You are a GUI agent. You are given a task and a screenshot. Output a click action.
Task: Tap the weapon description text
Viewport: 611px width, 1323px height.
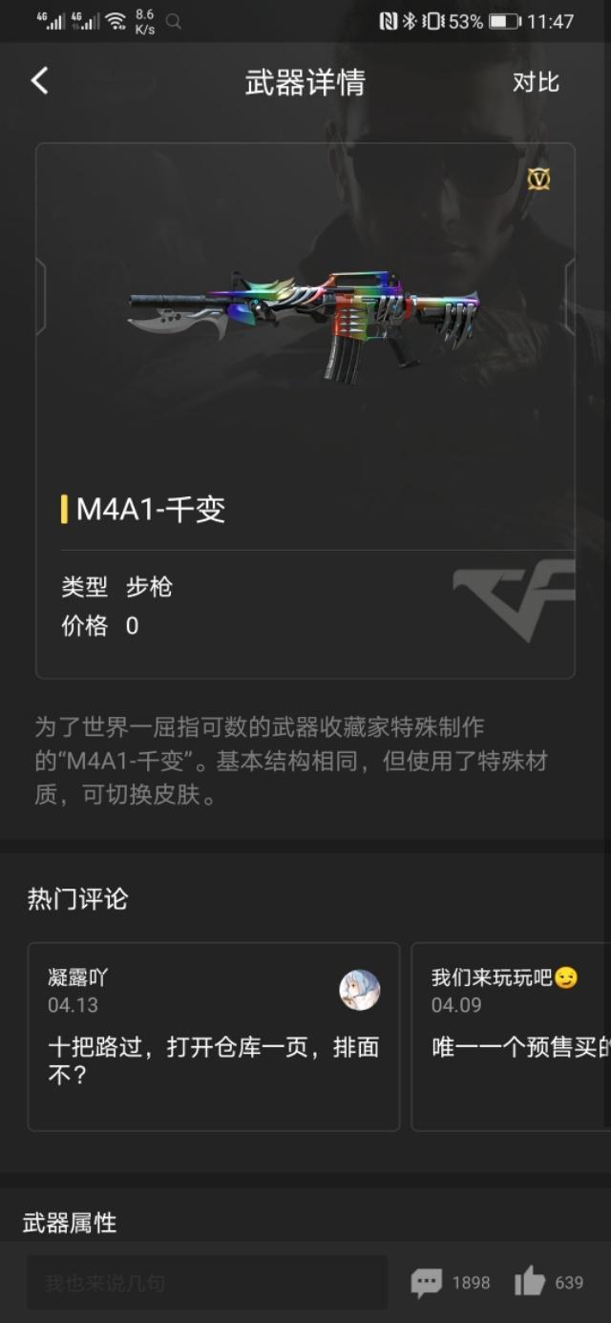(x=291, y=761)
